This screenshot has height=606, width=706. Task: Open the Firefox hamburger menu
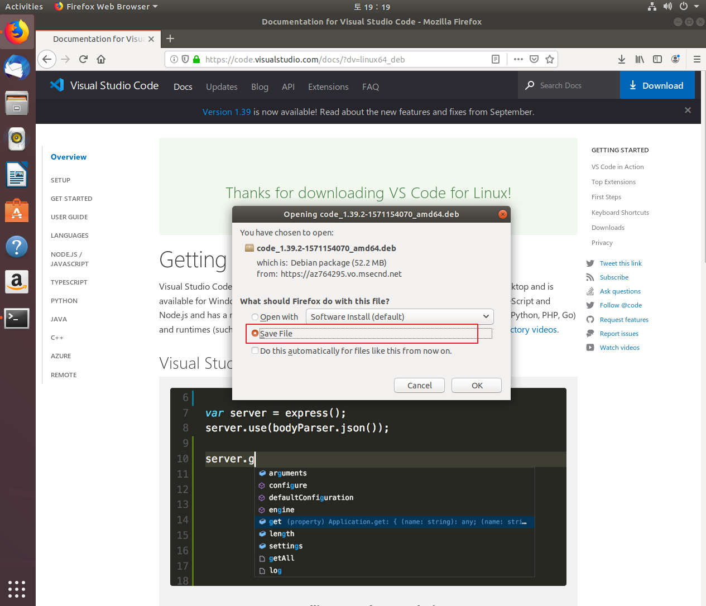click(697, 59)
